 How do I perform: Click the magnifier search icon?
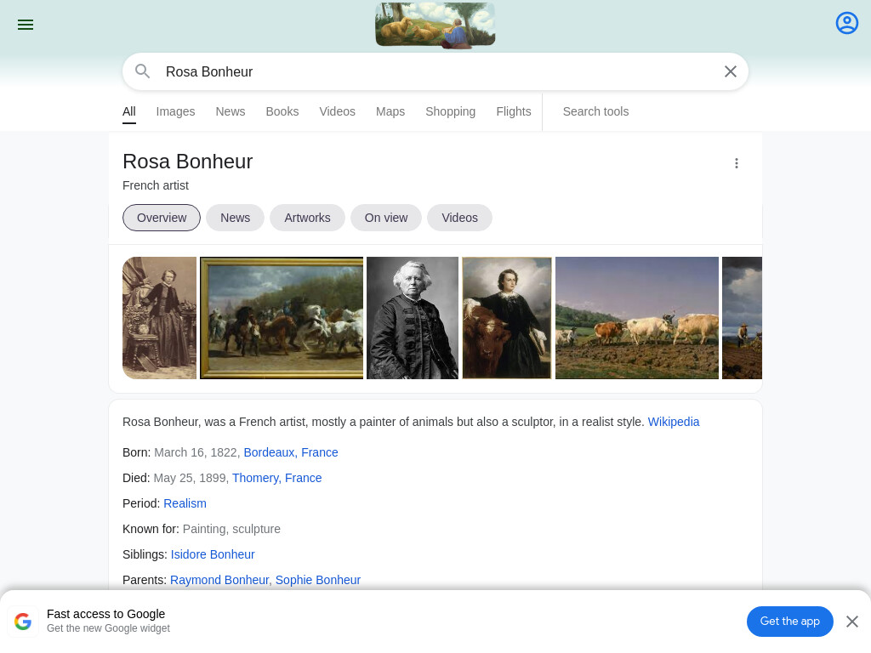tap(143, 71)
